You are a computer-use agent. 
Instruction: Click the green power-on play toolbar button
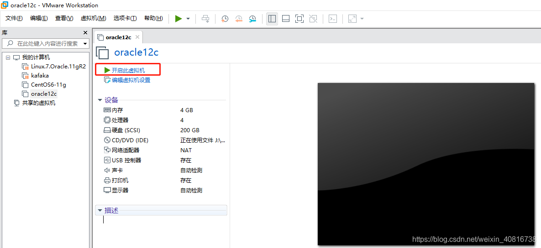coord(179,19)
